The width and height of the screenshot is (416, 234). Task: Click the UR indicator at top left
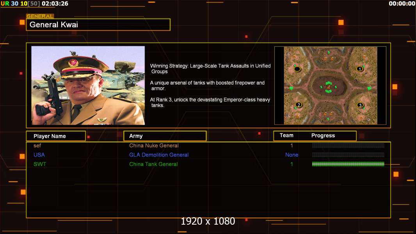5,4
